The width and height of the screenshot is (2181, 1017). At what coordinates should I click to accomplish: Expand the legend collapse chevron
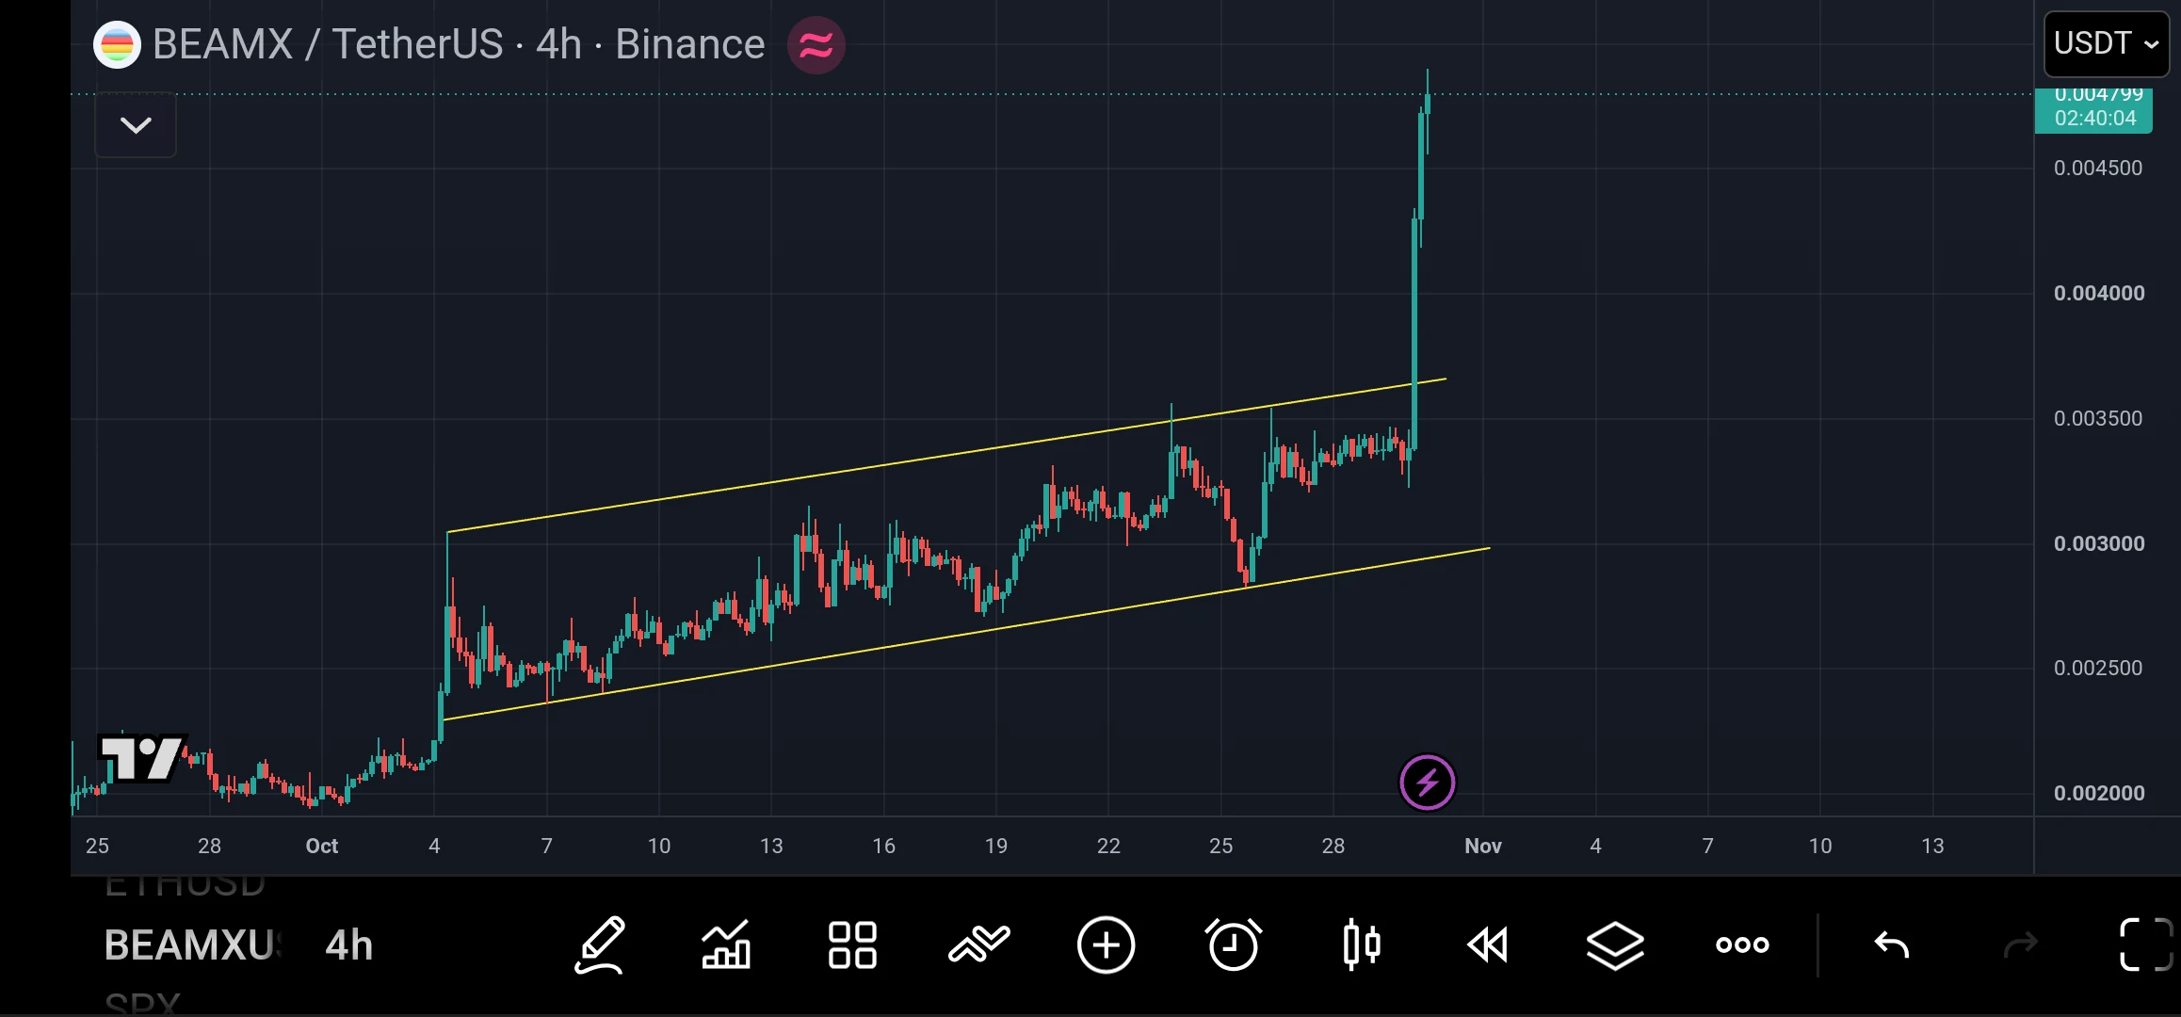tap(136, 124)
